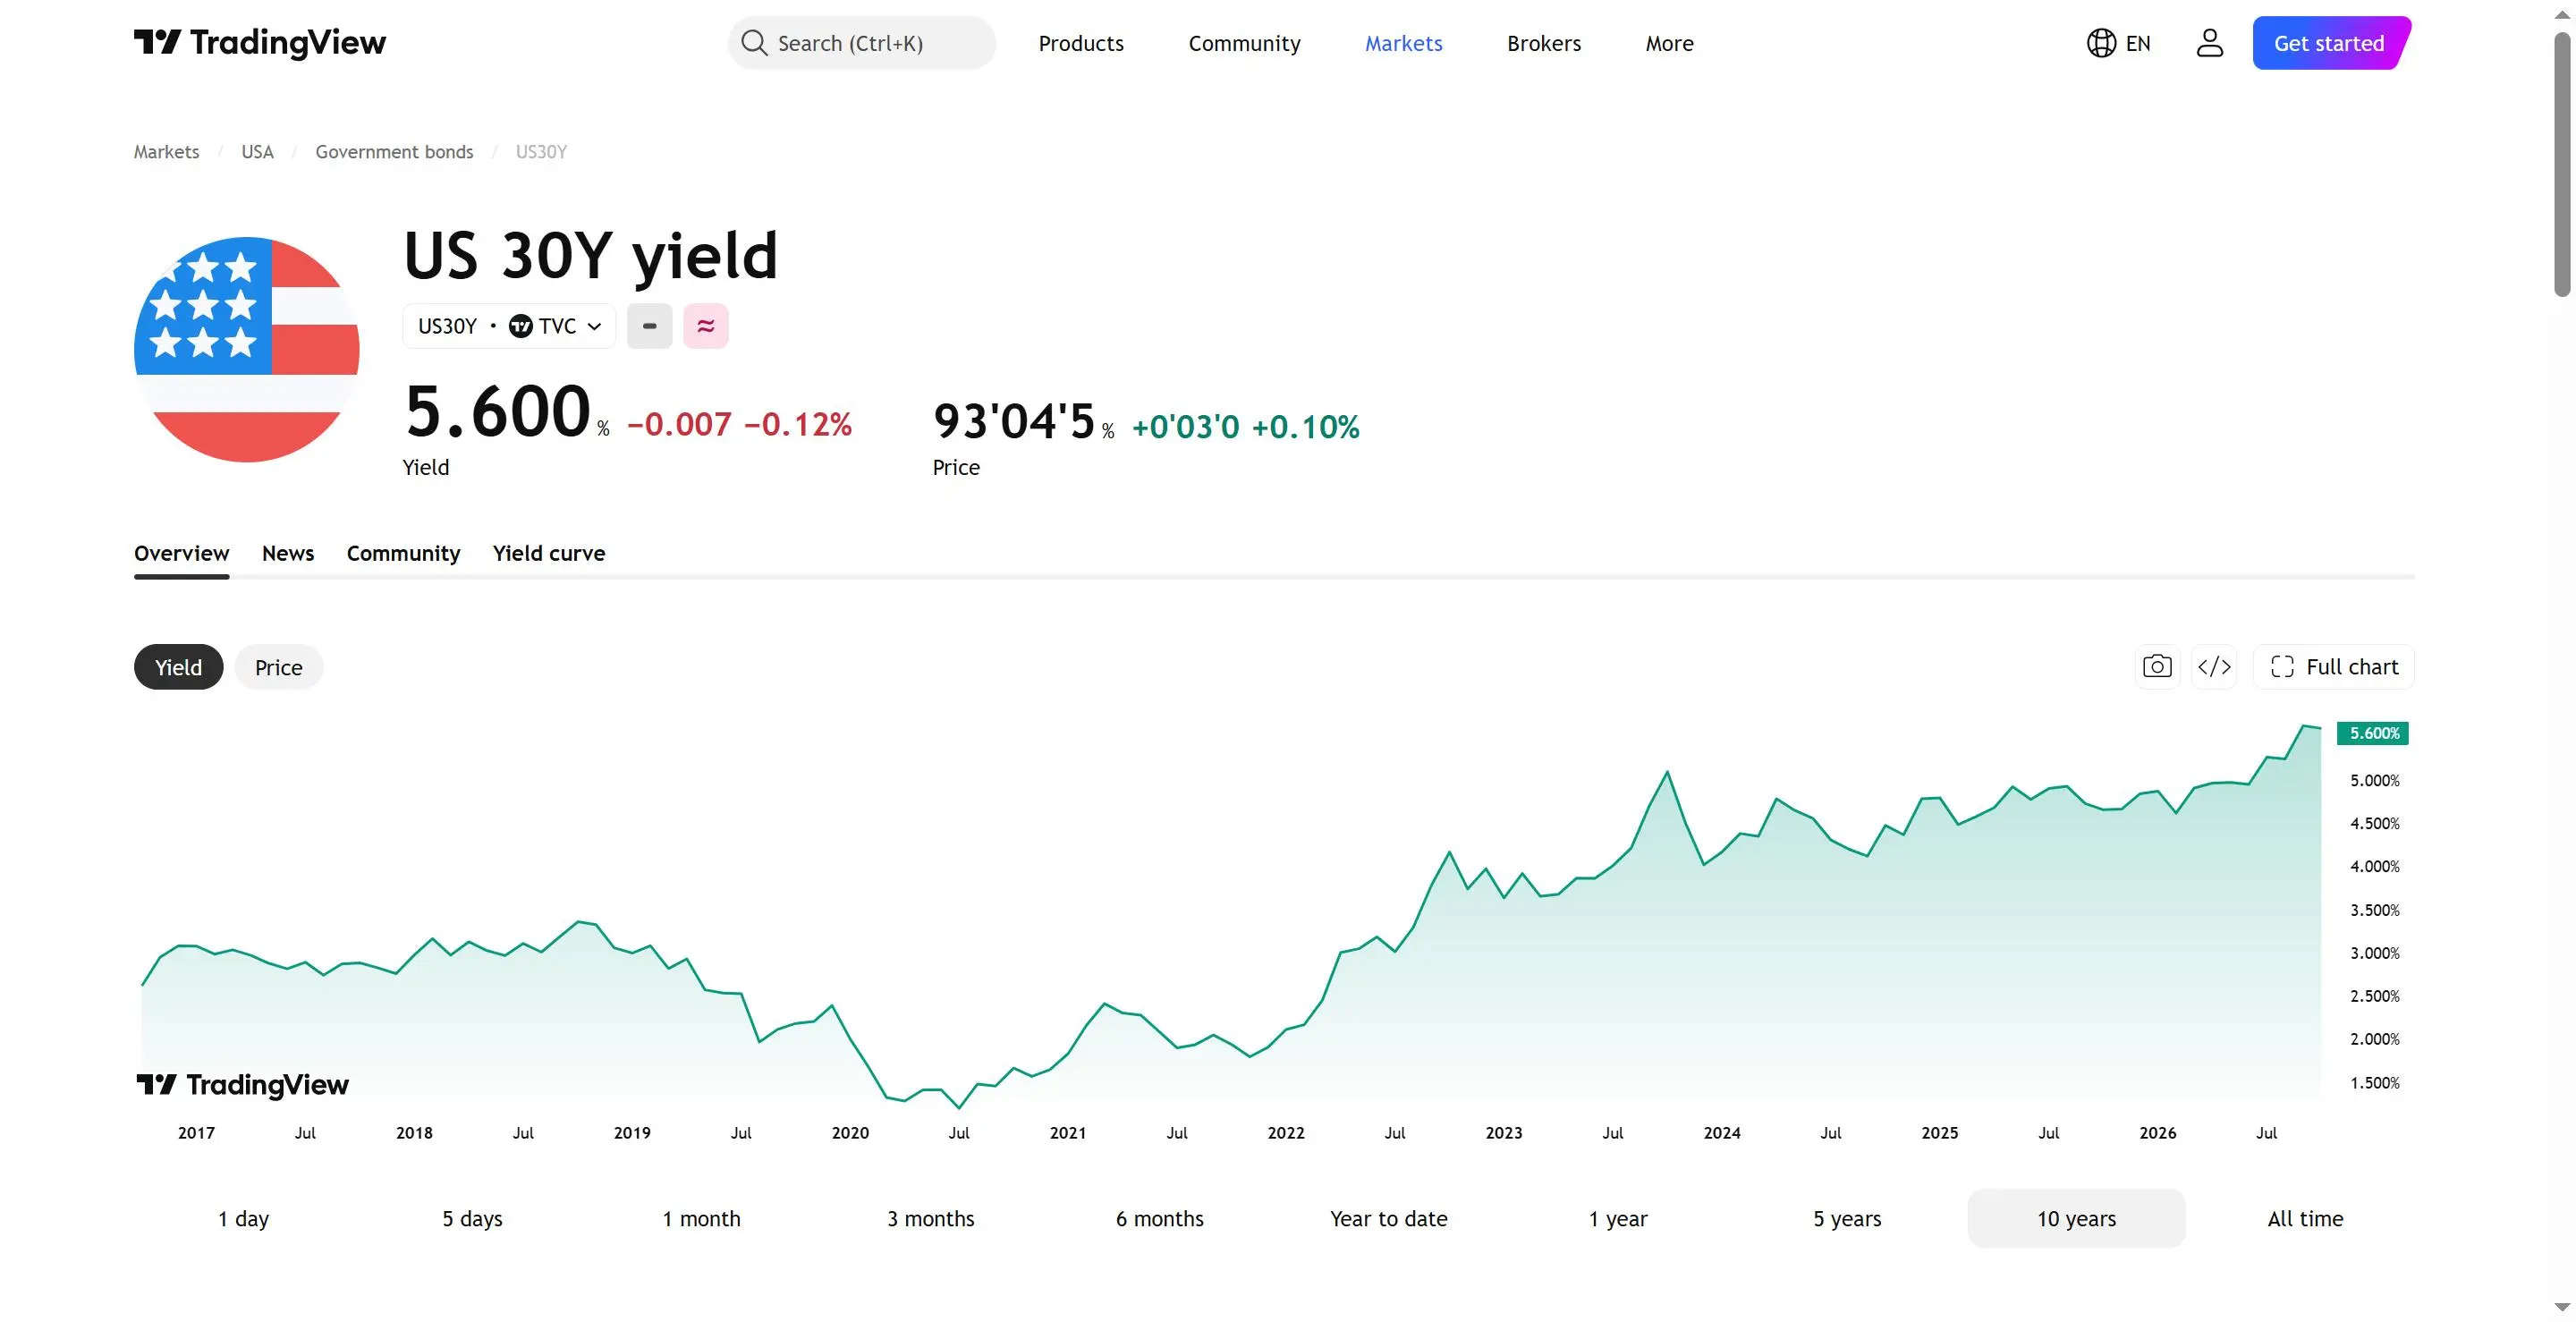Switch to the News tab
The height and width of the screenshot is (1322, 2576).
pos(288,553)
